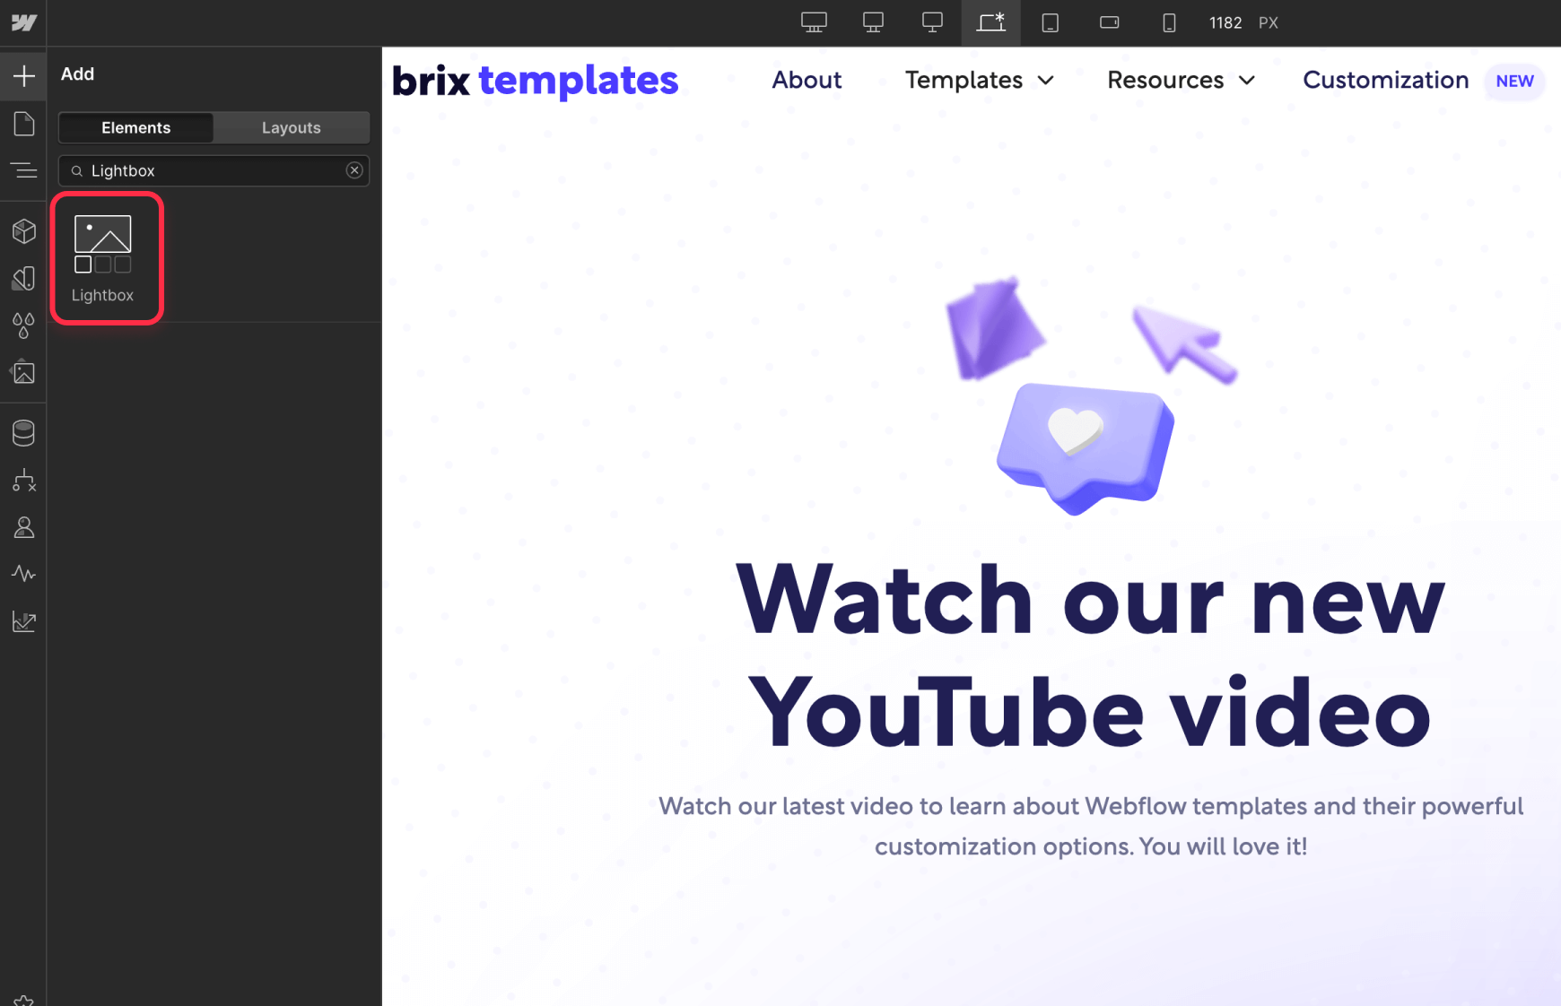This screenshot has height=1006, width=1561.
Task: Select the base desktop breakpoint with star
Action: (990, 22)
